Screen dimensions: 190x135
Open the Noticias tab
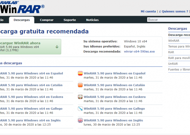click(x=92, y=20)
